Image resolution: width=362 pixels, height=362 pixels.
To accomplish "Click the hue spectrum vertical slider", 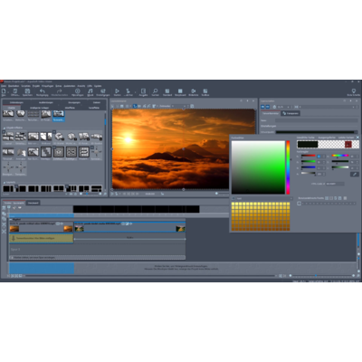I will point(288,167).
